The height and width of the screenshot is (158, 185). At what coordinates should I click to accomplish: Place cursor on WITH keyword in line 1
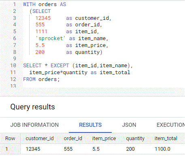(29, 4)
